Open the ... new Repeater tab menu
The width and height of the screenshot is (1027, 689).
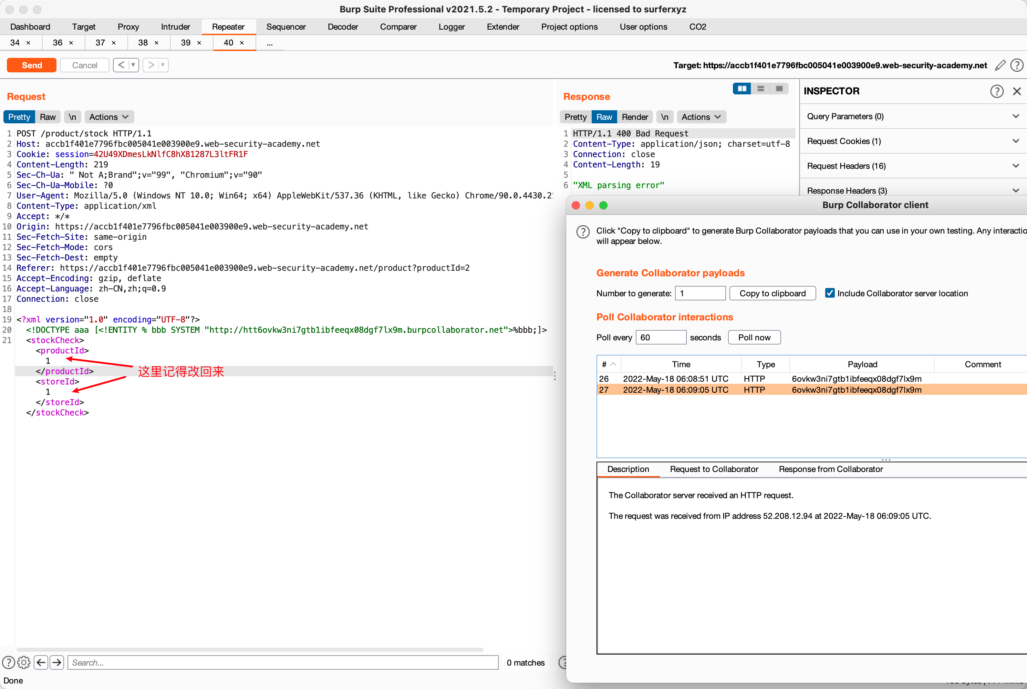point(270,43)
